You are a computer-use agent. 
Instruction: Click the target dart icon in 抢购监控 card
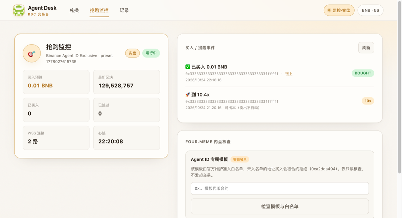pos(32,53)
